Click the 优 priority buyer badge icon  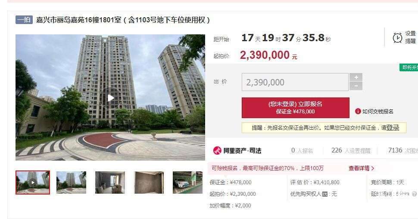324,194
